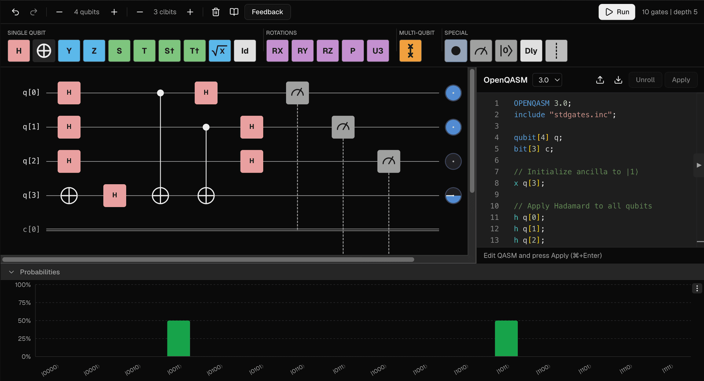The height and width of the screenshot is (381, 704).
Task: Select the measurement gate in the palette
Action: [481, 51]
